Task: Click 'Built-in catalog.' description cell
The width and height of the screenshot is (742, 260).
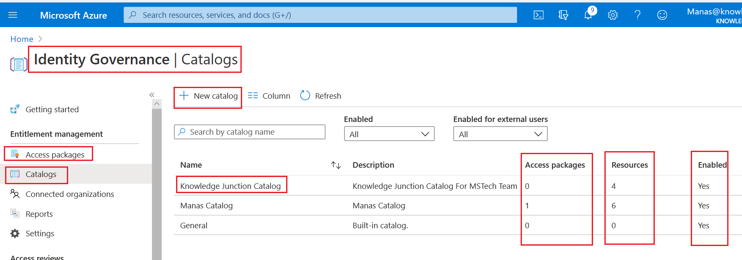Action: click(x=380, y=225)
